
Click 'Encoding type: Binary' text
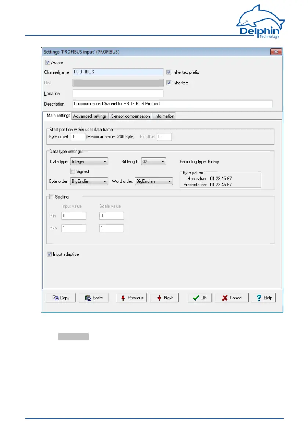199,162
